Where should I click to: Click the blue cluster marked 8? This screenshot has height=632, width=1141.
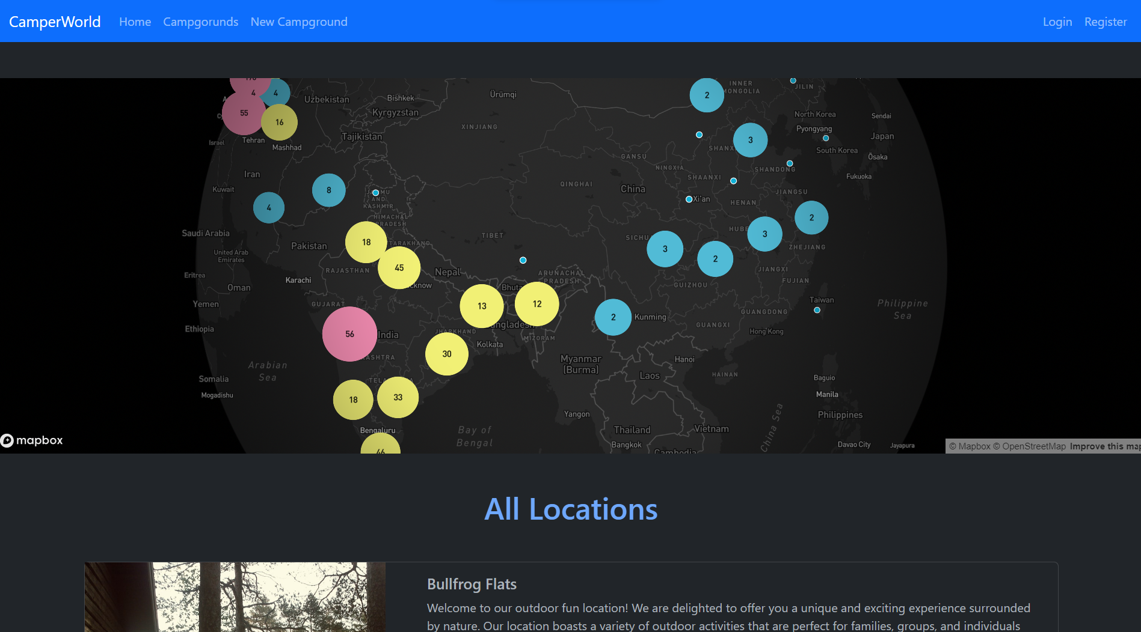coord(328,190)
